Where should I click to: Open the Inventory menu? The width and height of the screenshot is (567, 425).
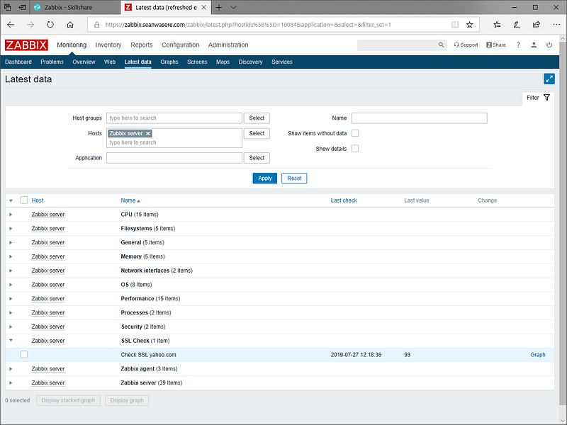click(108, 45)
